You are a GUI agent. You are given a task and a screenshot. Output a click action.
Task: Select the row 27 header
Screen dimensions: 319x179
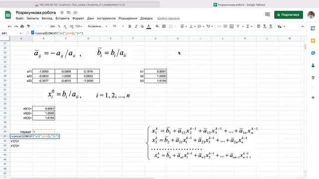[x=5, y=71]
